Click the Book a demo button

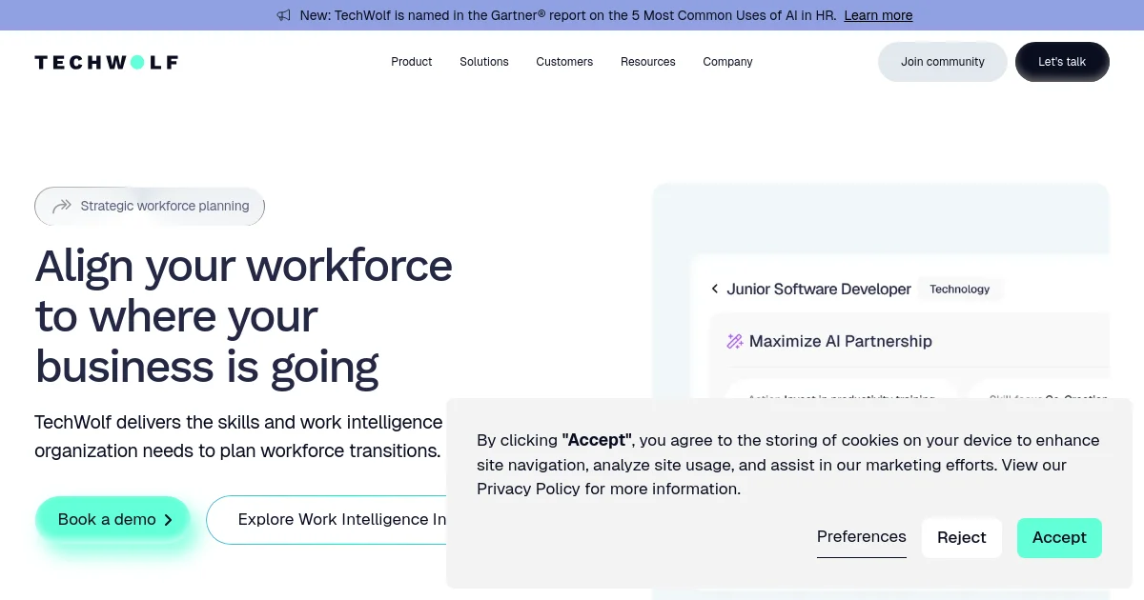[113, 519]
